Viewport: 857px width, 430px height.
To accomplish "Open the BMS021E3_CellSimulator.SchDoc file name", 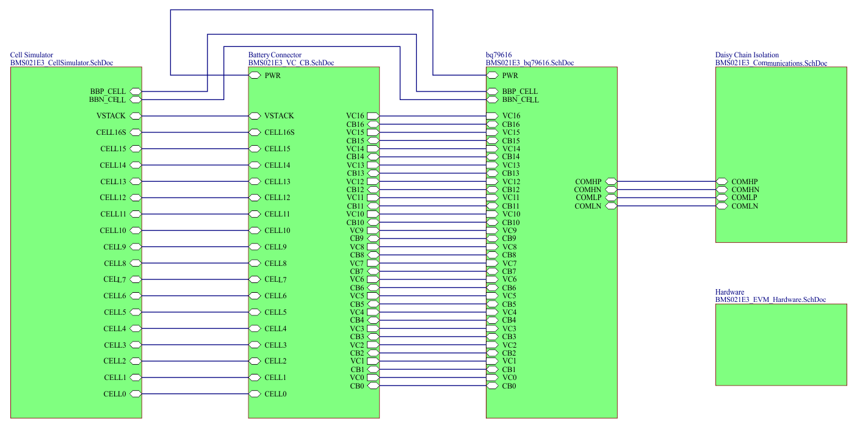I will click(x=61, y=63).
